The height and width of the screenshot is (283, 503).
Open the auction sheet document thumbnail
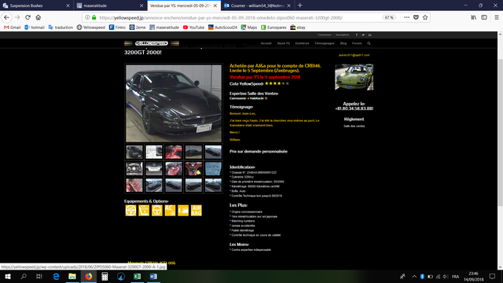154,152
